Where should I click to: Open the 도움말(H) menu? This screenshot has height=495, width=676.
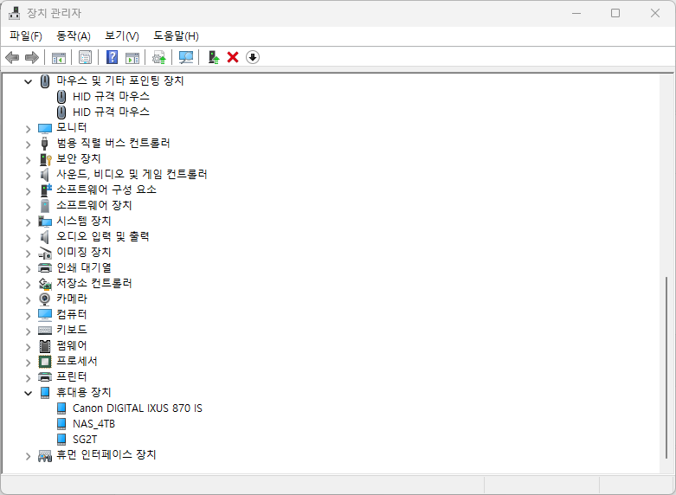(x=176, y=35)
